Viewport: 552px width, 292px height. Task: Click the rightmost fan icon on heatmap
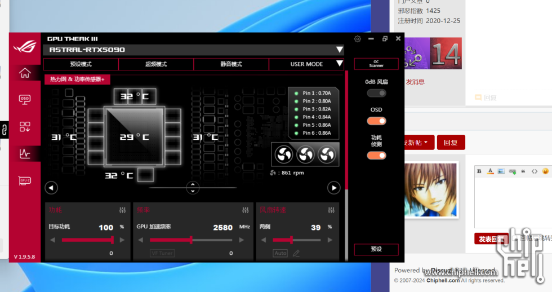(327, 154)
